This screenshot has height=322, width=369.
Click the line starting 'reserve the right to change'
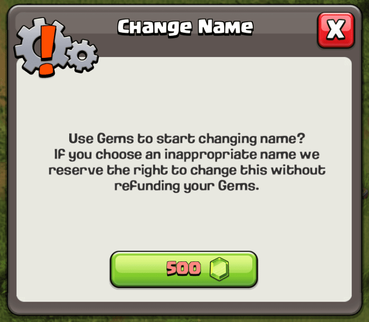tap(187, 170)
